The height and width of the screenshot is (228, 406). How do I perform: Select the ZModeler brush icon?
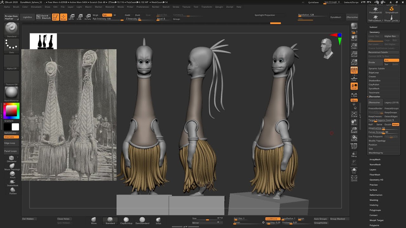[x=11, y=159]
